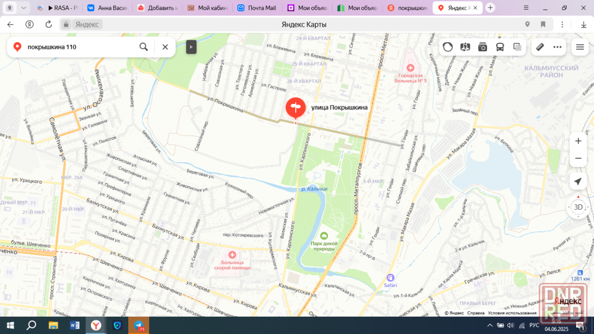This screenshot has width=594, height=334.
Task: Open Windows taskbar search
Action: tap(31, 325)
